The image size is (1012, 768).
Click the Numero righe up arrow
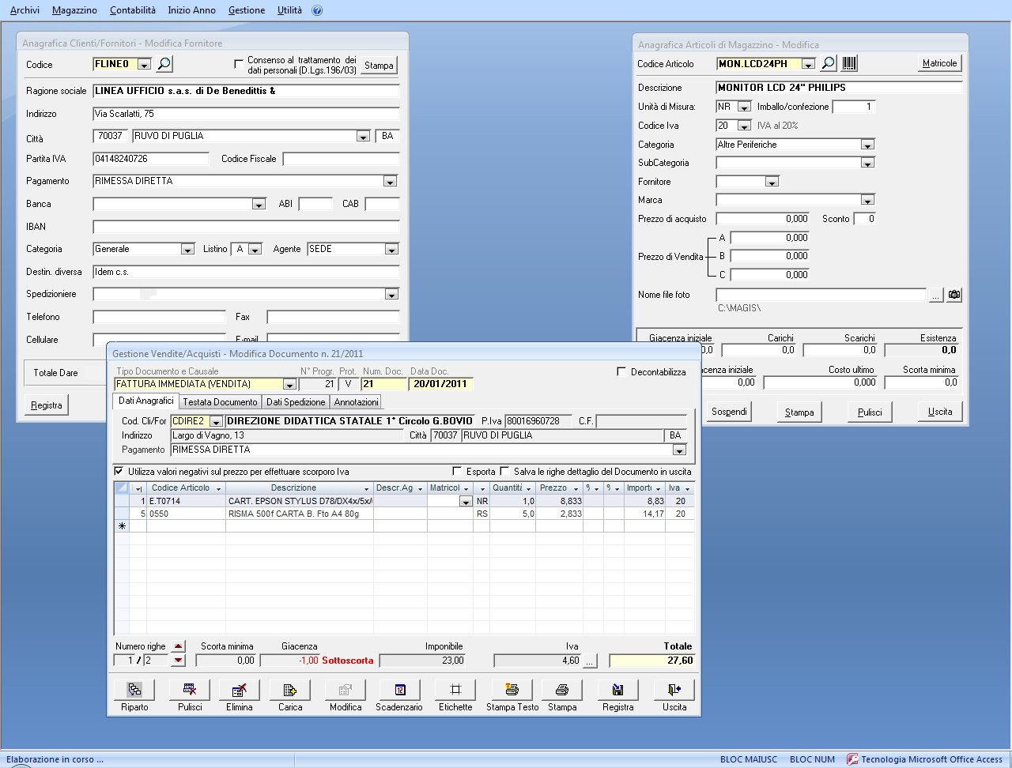point(179,647)
